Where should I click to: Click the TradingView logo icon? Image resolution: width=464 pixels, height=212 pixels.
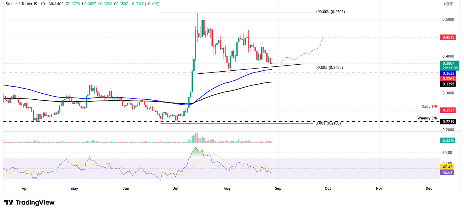coord(8,202)
